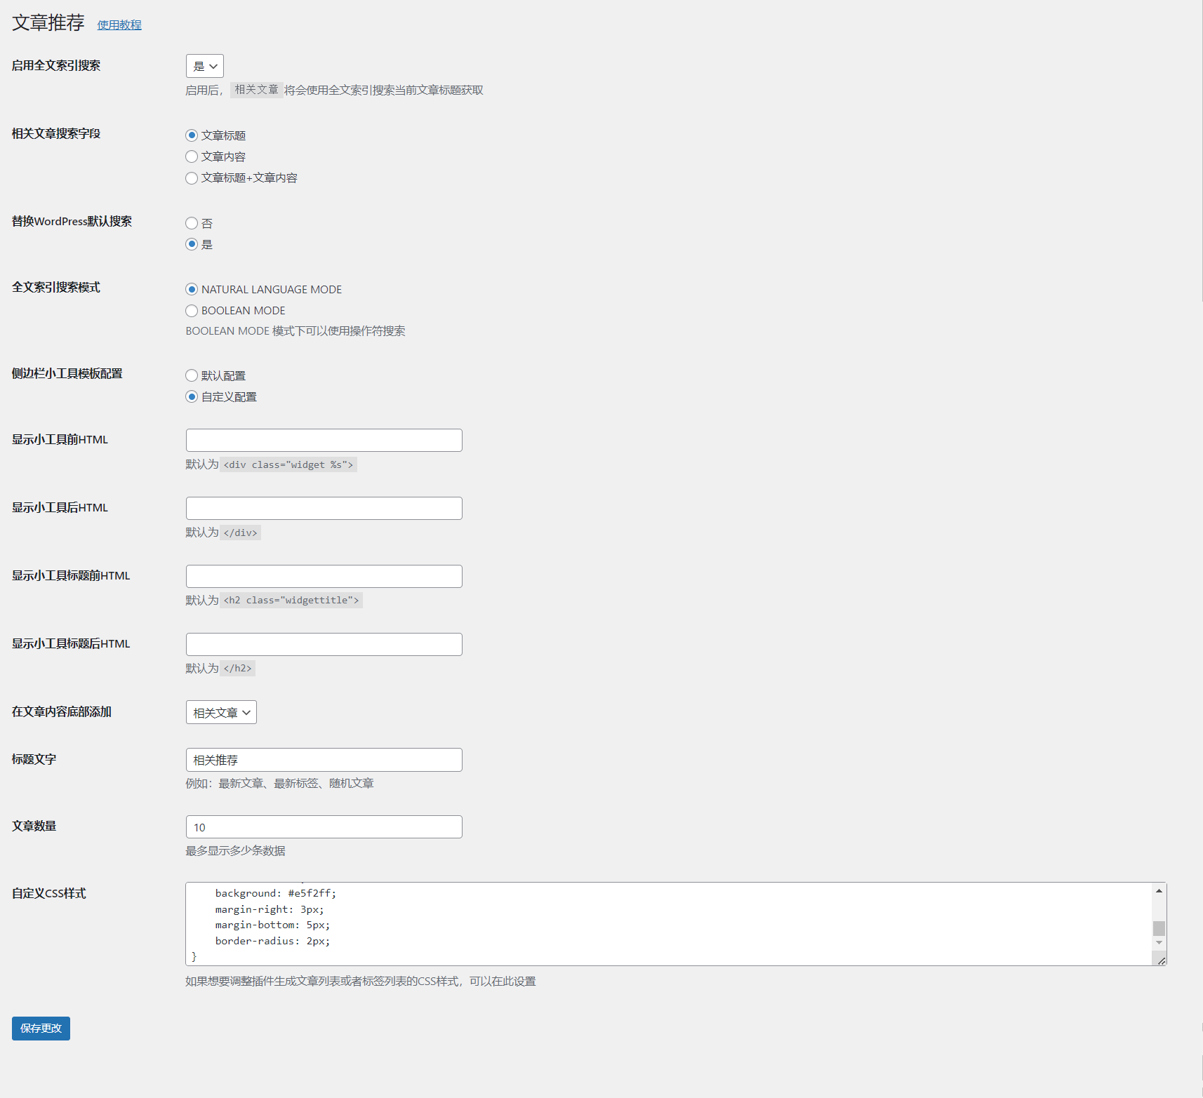Screen dimensions: 1203x1098
Task: Click the default </div> hint code
Action: point(241,533)
